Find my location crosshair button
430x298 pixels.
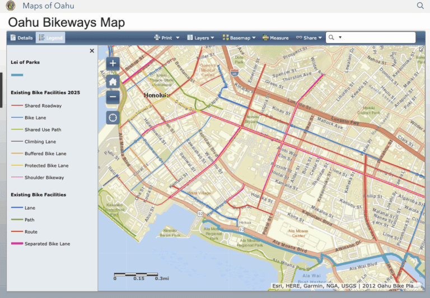pos(113,118)
